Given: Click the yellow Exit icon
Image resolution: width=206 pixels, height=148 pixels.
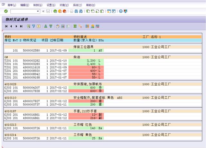Looking at the screenshot, I should pyautogui.click(x=60, y=11).
